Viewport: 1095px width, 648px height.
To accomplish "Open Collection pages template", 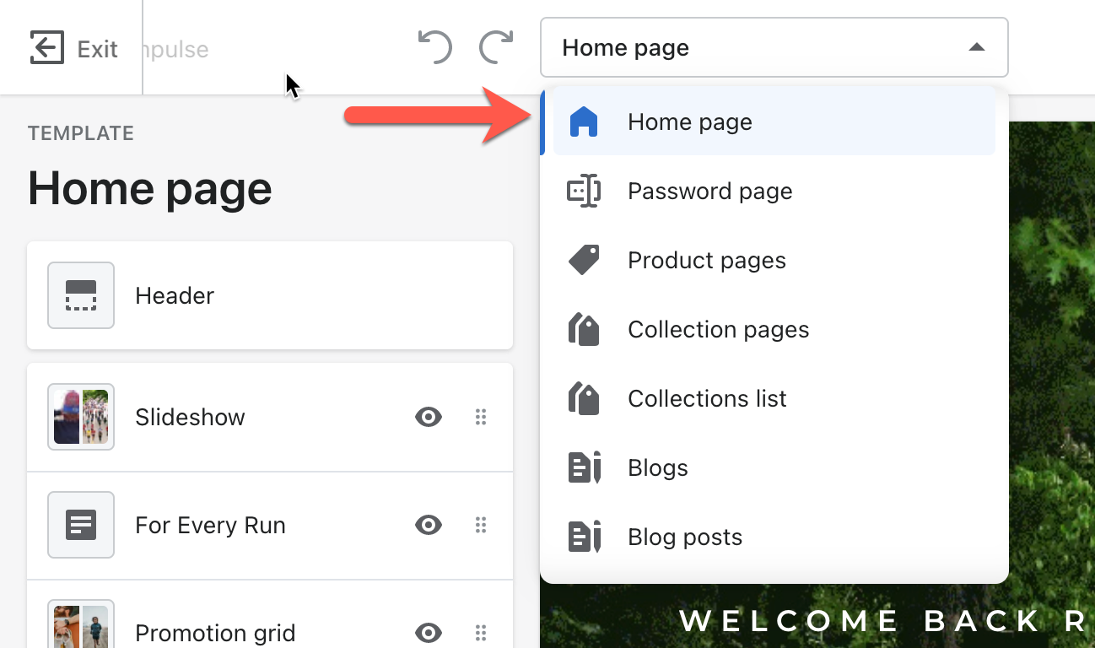I will point(774,330).
